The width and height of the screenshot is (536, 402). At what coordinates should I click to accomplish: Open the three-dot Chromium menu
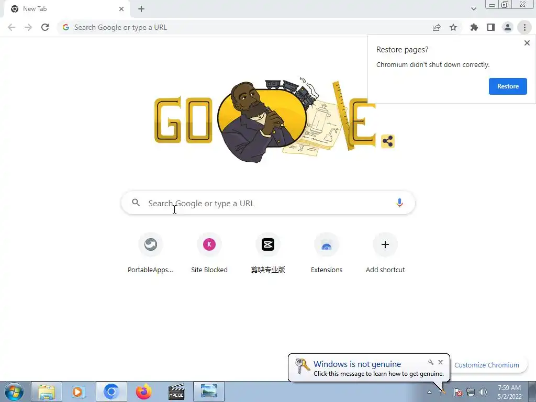point(524,27)
